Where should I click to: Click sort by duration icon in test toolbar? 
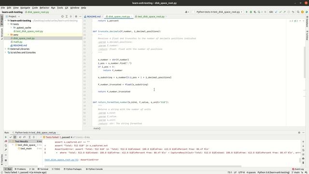pyautogui.click(x=25, y=137)
